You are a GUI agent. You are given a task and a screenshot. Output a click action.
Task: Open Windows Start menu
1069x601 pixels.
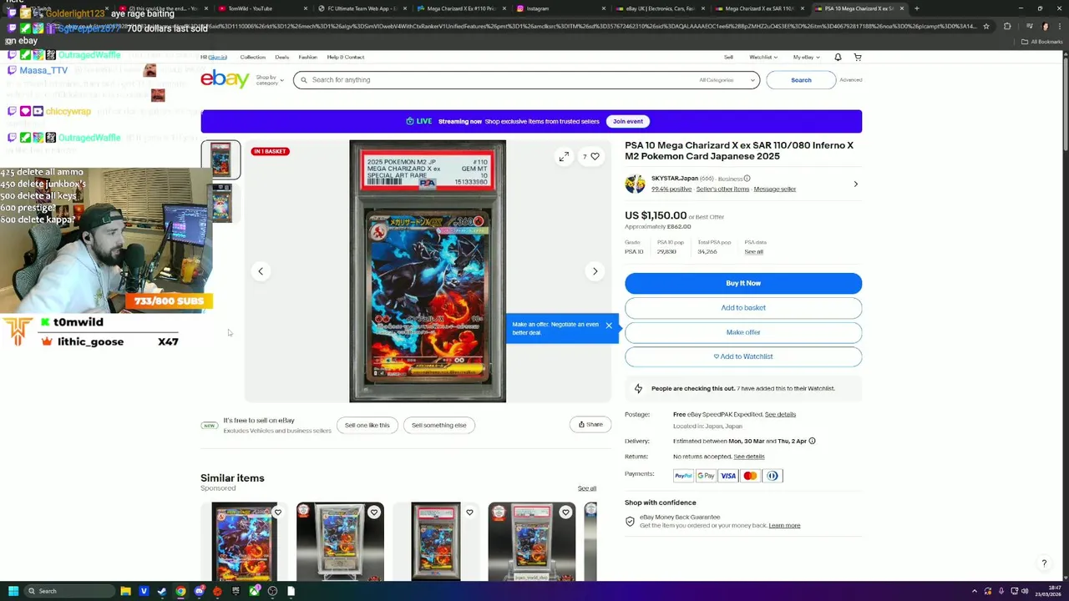(13, 591)
